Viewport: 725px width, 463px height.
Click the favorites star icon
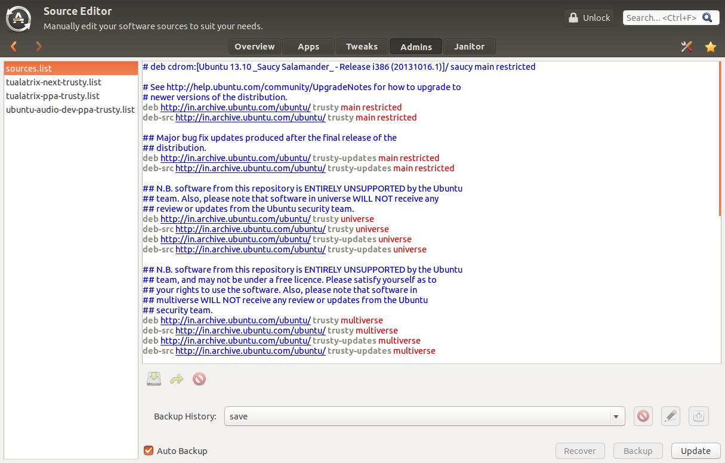click(x=711, y=47)
